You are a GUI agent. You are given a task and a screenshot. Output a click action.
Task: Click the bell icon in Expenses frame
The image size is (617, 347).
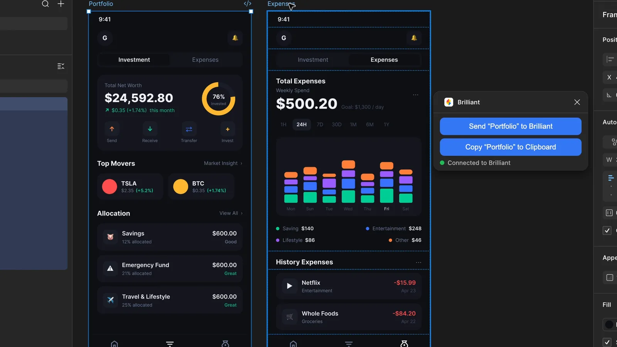(414, 38)
